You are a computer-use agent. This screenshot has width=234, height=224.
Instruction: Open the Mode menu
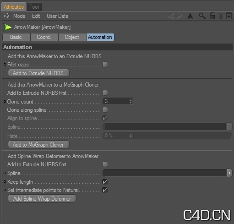pyautogui.click(x=19, y=16)
